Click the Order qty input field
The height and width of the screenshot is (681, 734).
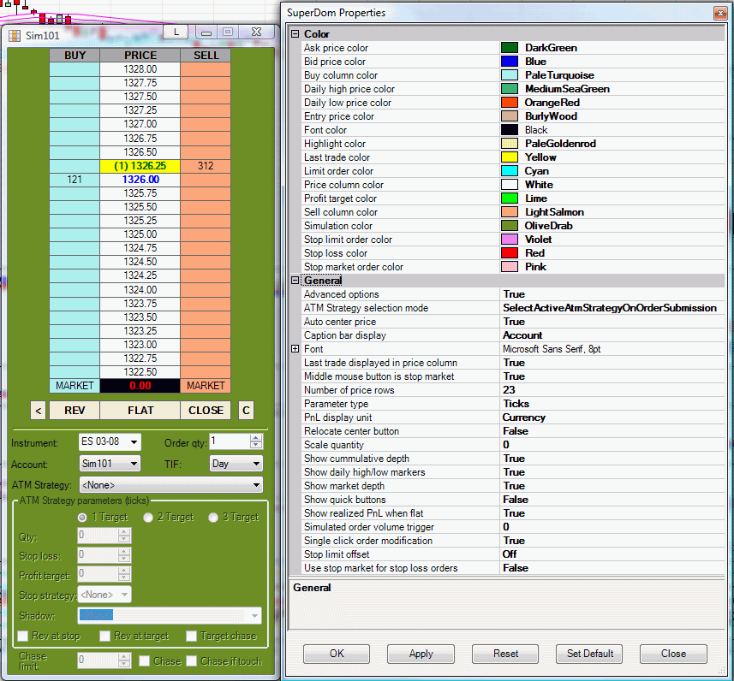point(229,441)
